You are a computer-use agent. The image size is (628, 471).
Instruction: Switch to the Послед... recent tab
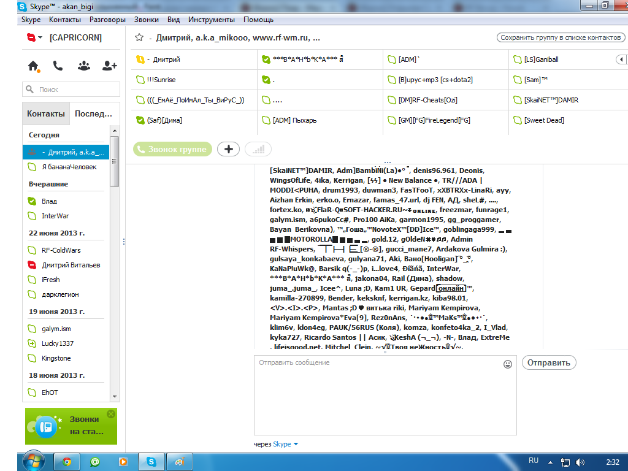(94, 113)
